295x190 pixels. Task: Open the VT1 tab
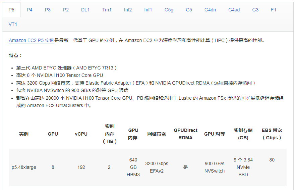coord(13,24)
